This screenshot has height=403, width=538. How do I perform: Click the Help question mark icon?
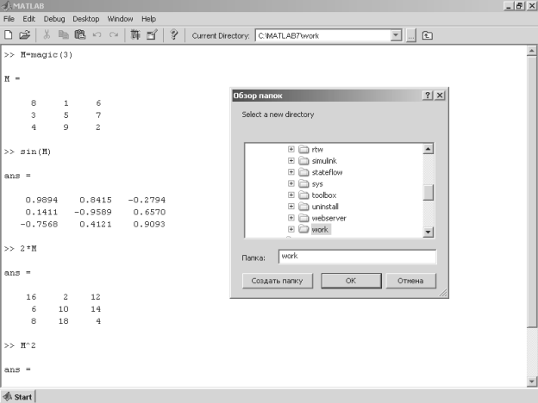(x=174, y=35)
